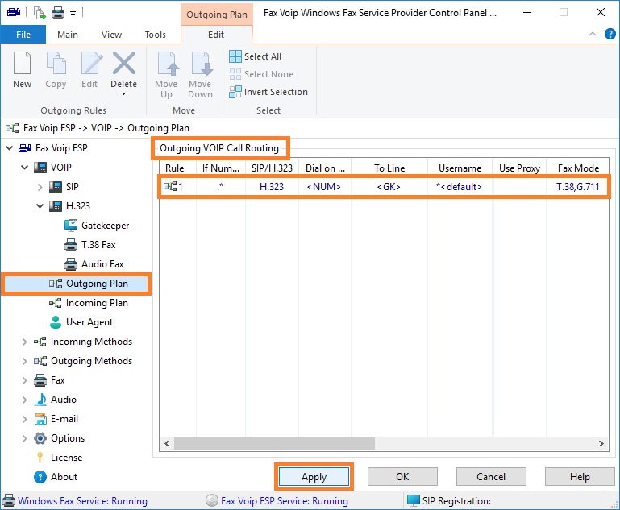Switch to the Tools ribbon tab
Screen dimensions: 620x510
156,35
